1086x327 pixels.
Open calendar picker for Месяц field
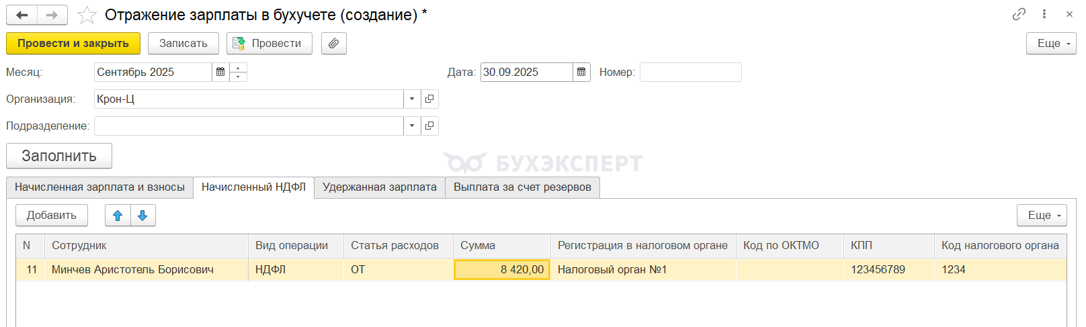tap(220, 72)
